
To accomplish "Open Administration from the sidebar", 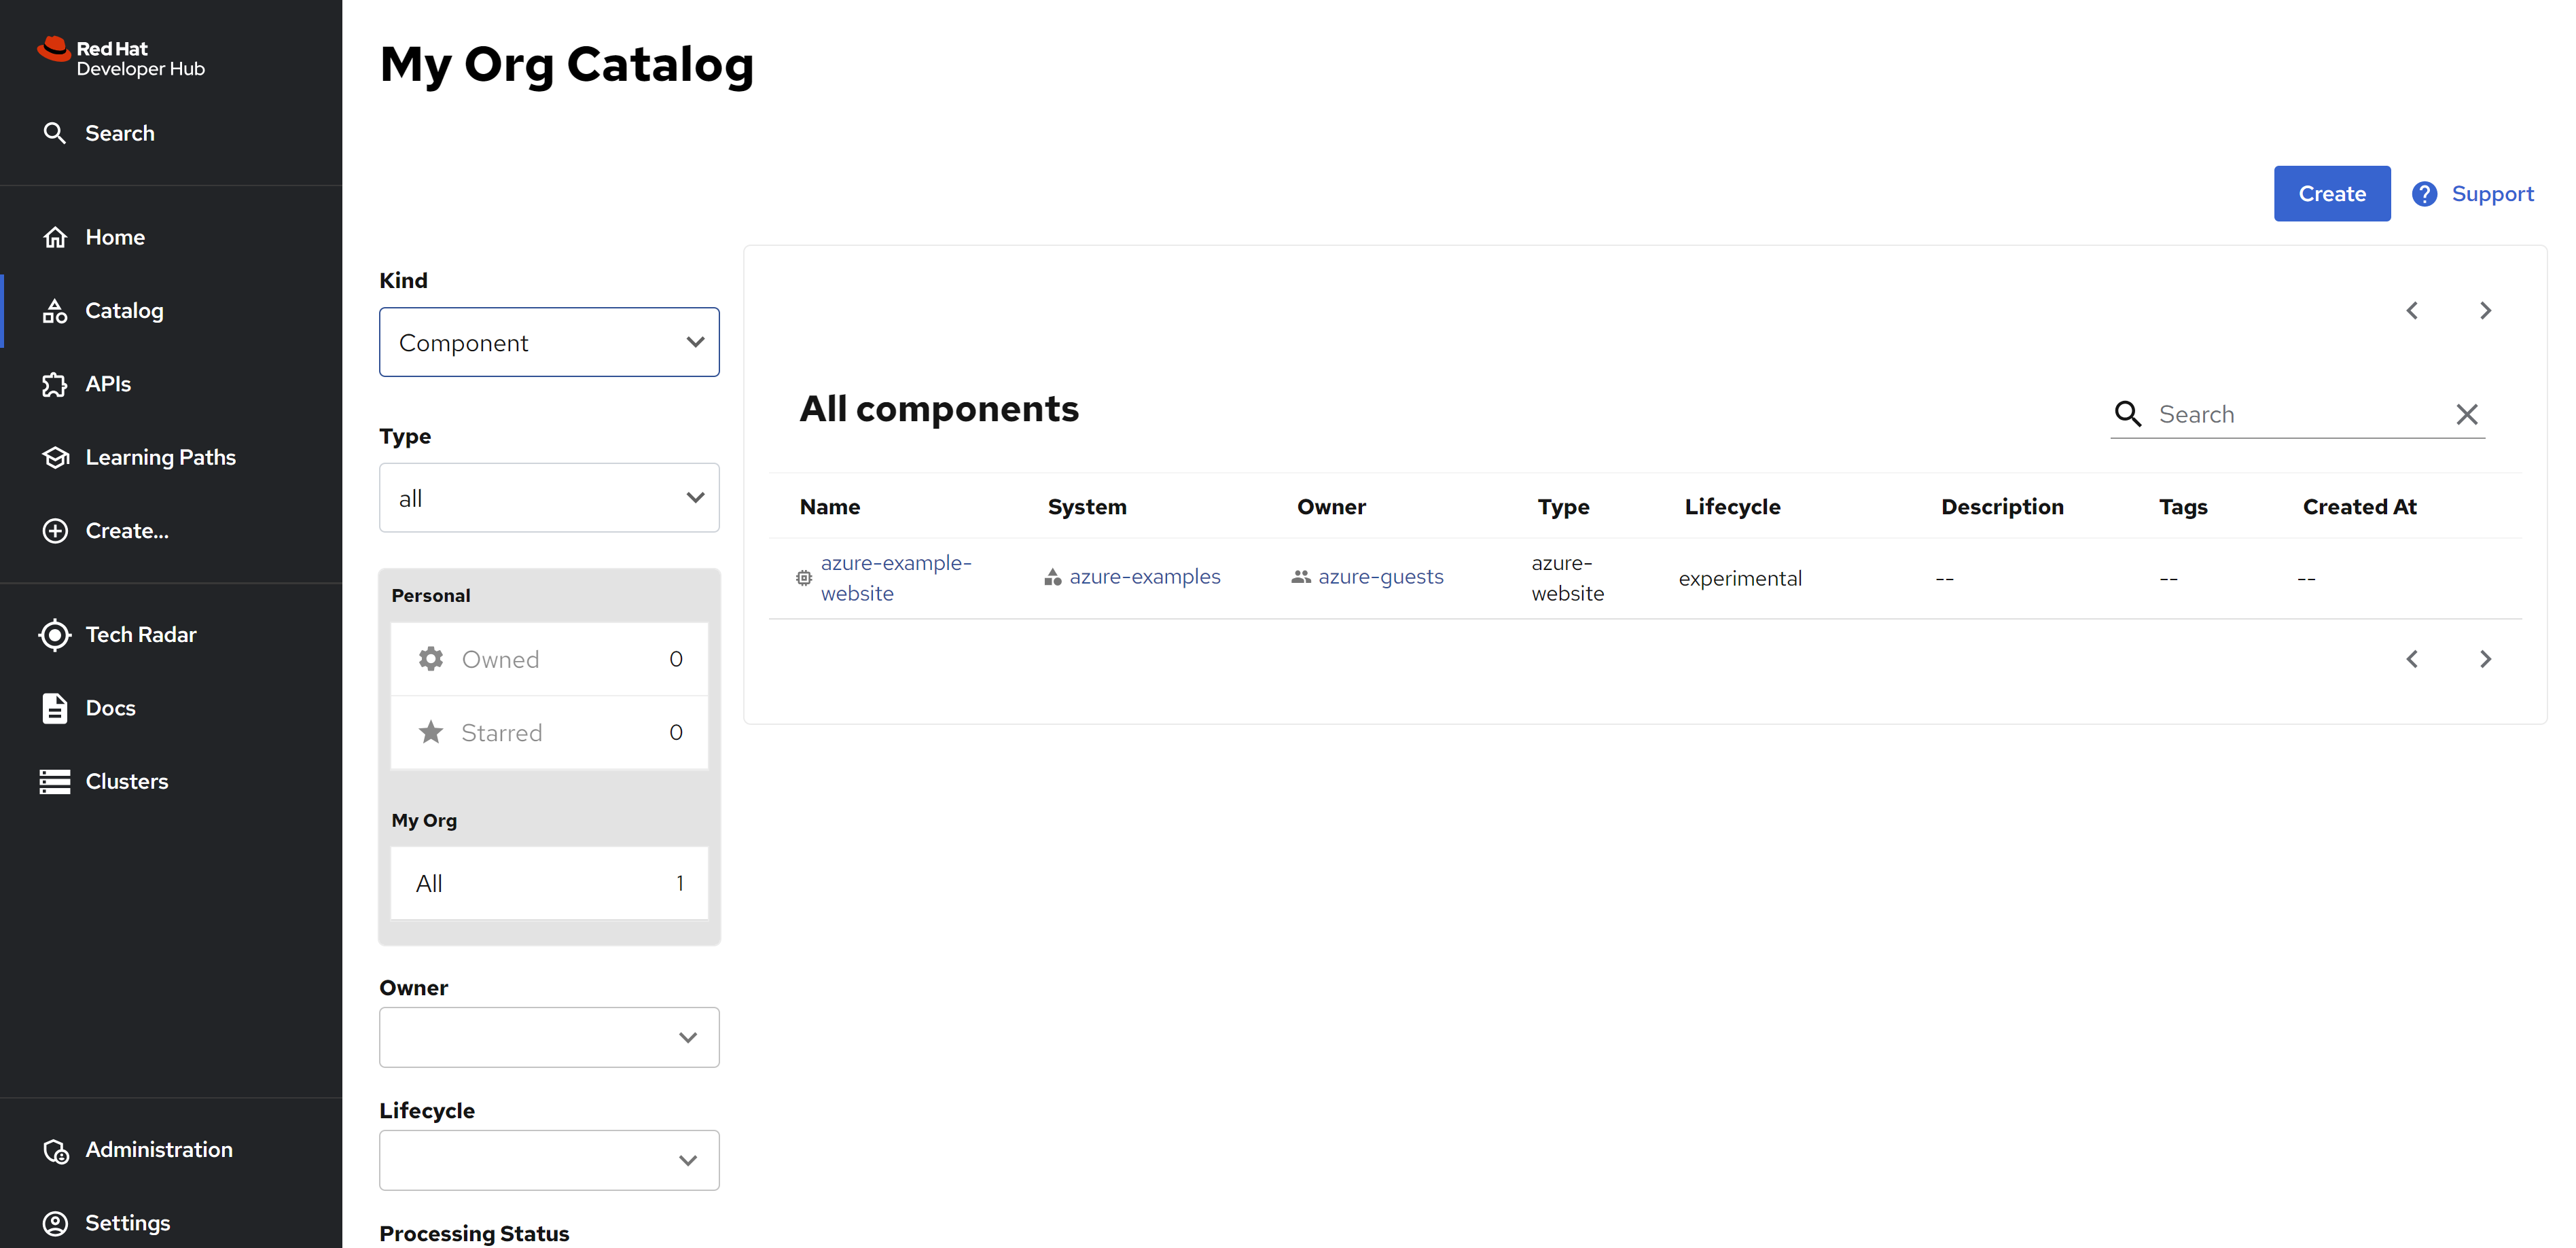I will click(158, 1149).
